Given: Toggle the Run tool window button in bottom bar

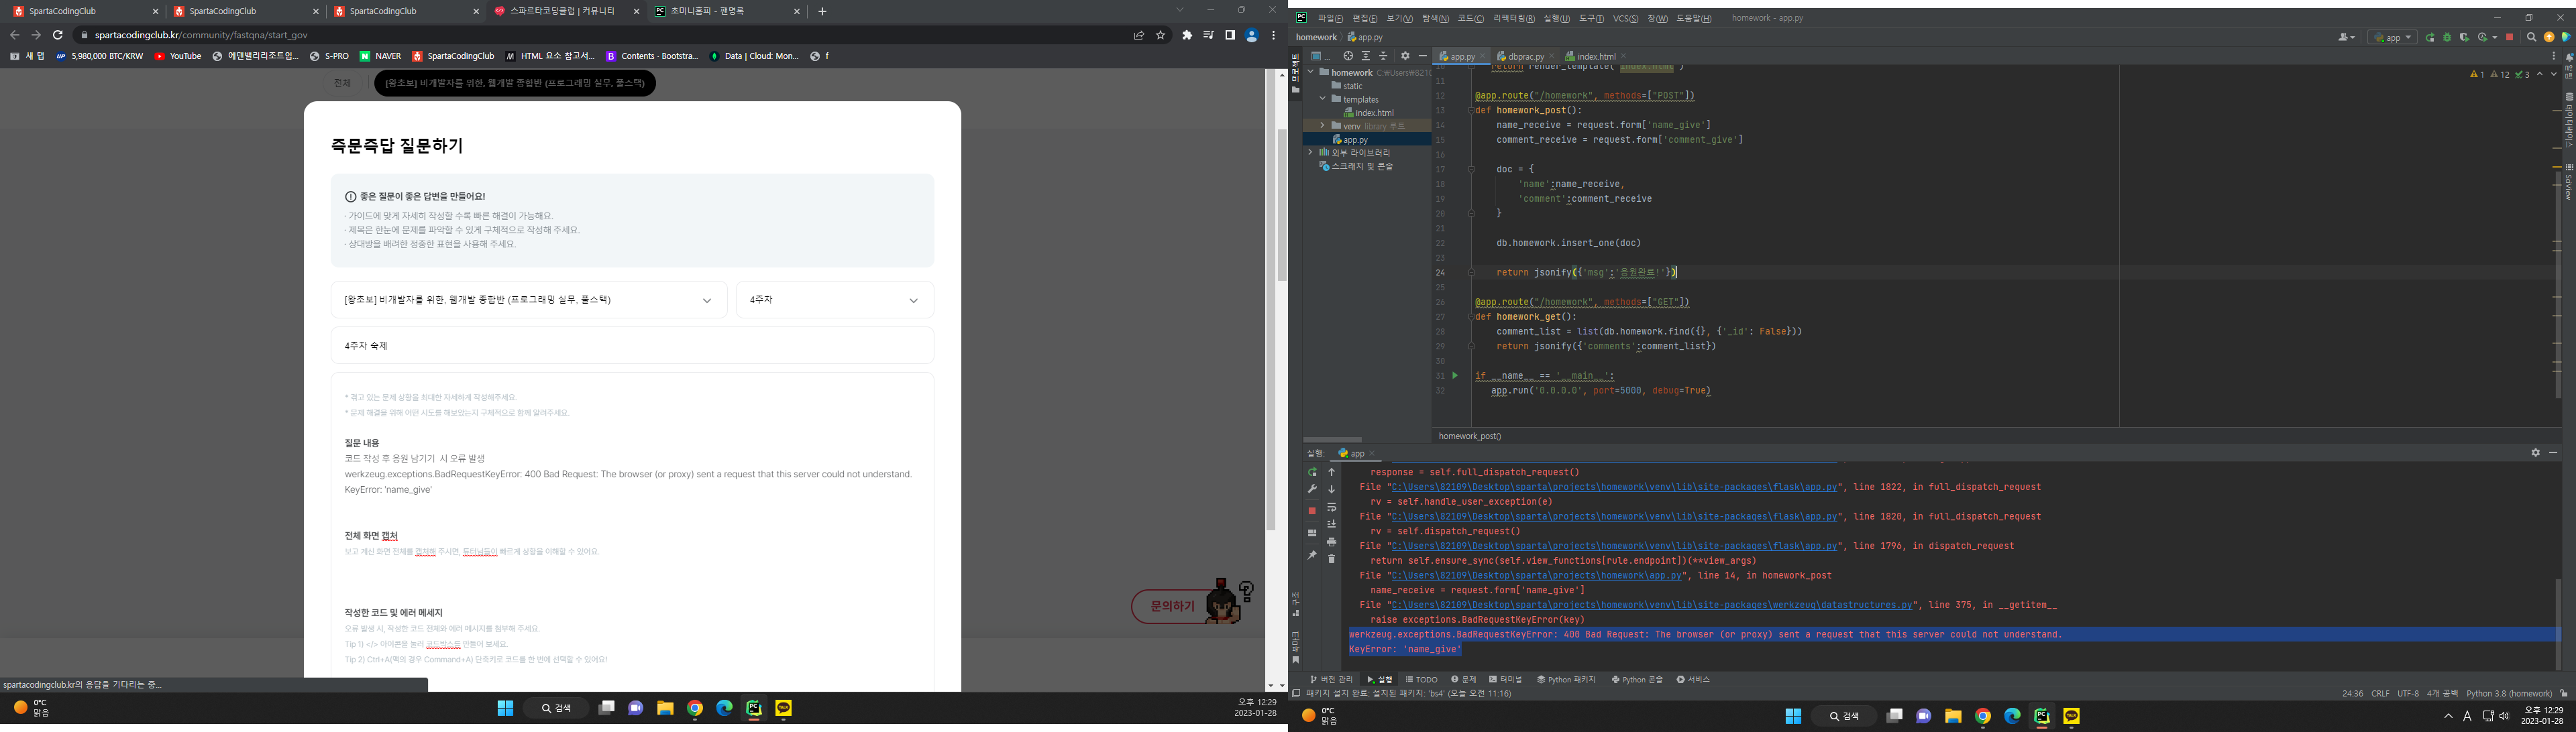Looking at the screenshot, I should click(1379, 679).
